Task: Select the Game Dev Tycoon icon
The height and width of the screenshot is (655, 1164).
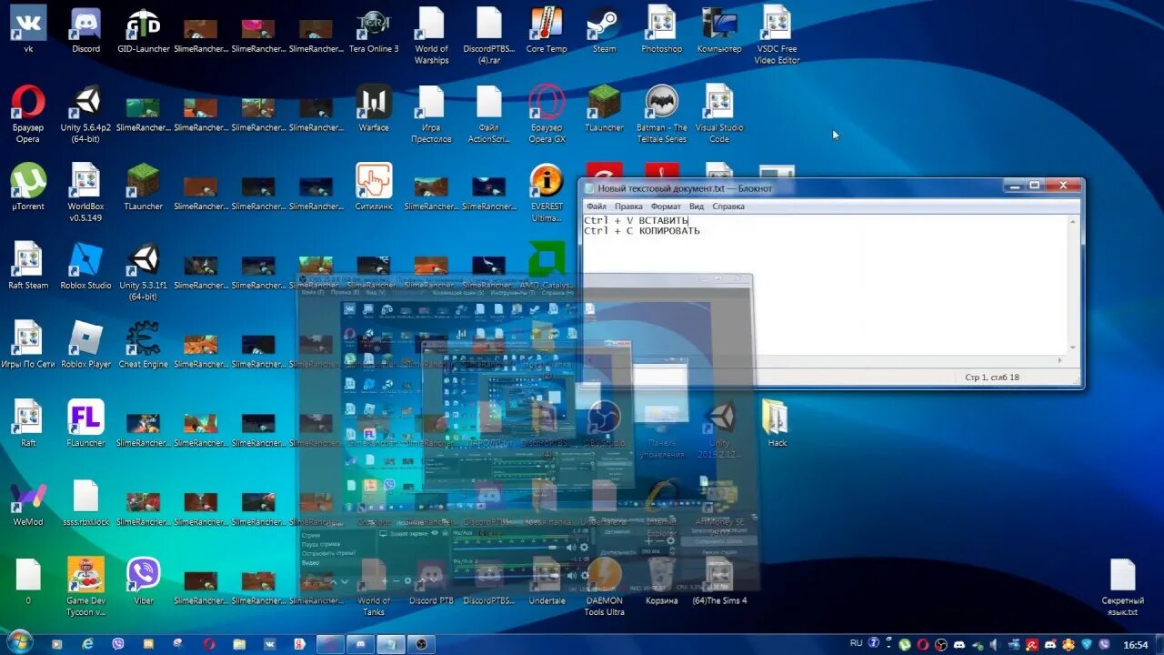Action: [x=85, y=587]
